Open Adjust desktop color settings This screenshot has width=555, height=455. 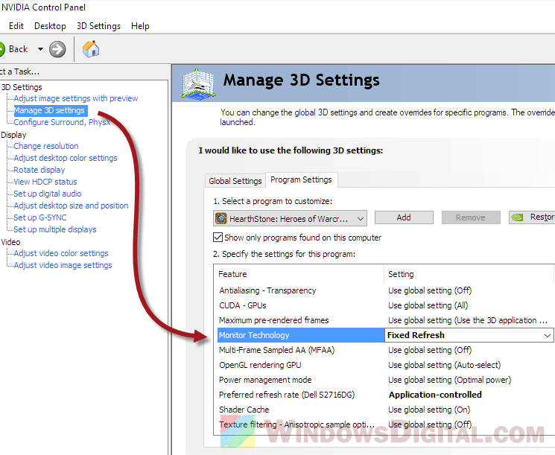point(65,158)
